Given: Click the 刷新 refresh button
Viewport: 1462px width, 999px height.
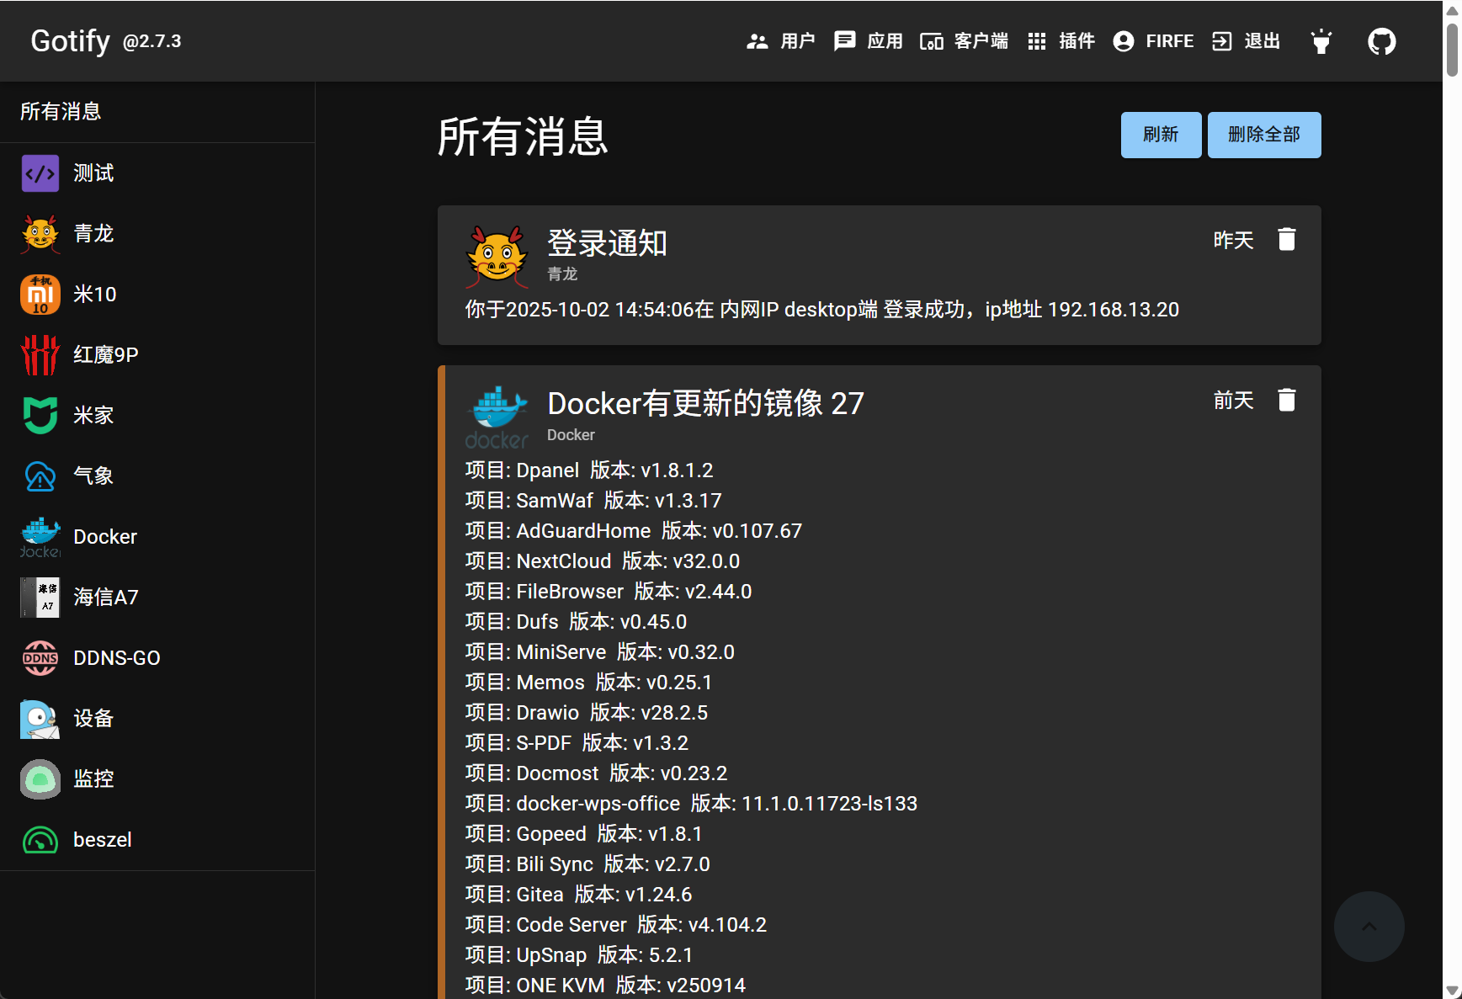Looking at the screenshot, I should point(1161,135).
